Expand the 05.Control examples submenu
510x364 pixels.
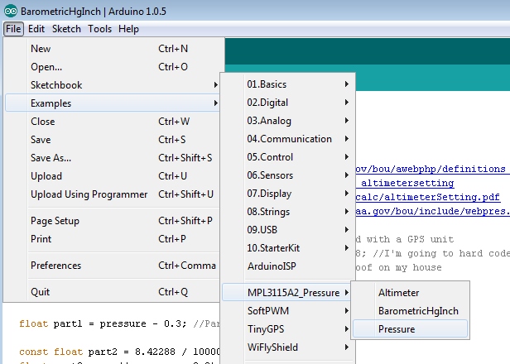click(x=288, y=157)
